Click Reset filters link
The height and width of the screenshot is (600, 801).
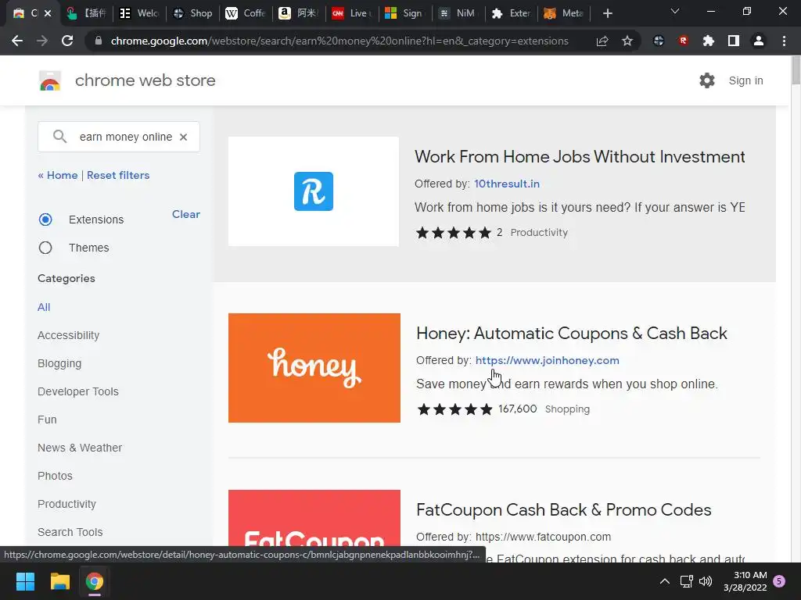coord(118,175)
